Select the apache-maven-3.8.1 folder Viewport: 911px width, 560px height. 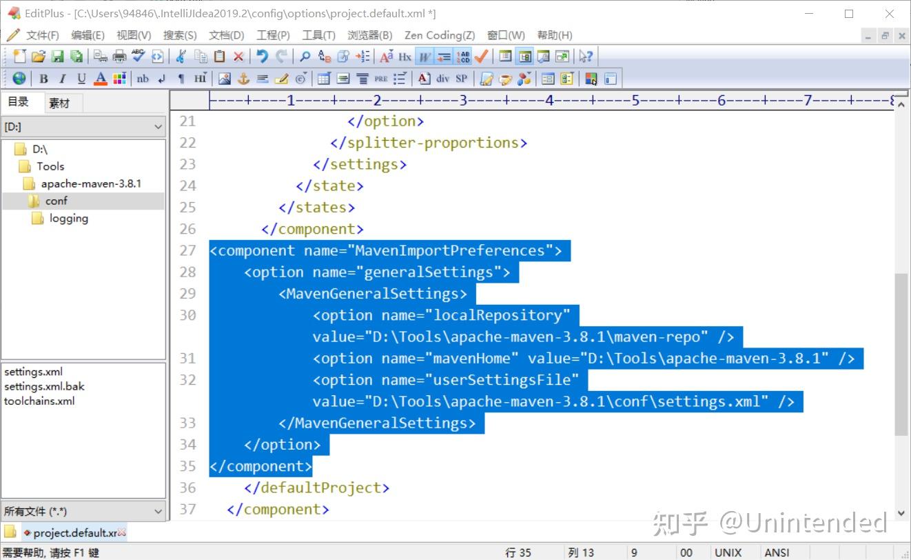click(x=91, y=183)
